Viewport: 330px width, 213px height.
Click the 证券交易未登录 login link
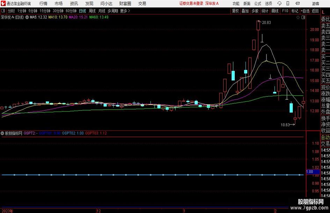(x=191, y=3)
